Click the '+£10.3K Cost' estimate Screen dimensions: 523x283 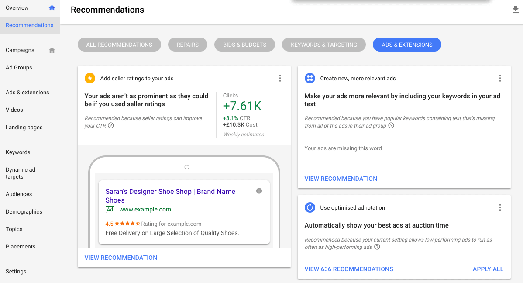click(240, 125)
